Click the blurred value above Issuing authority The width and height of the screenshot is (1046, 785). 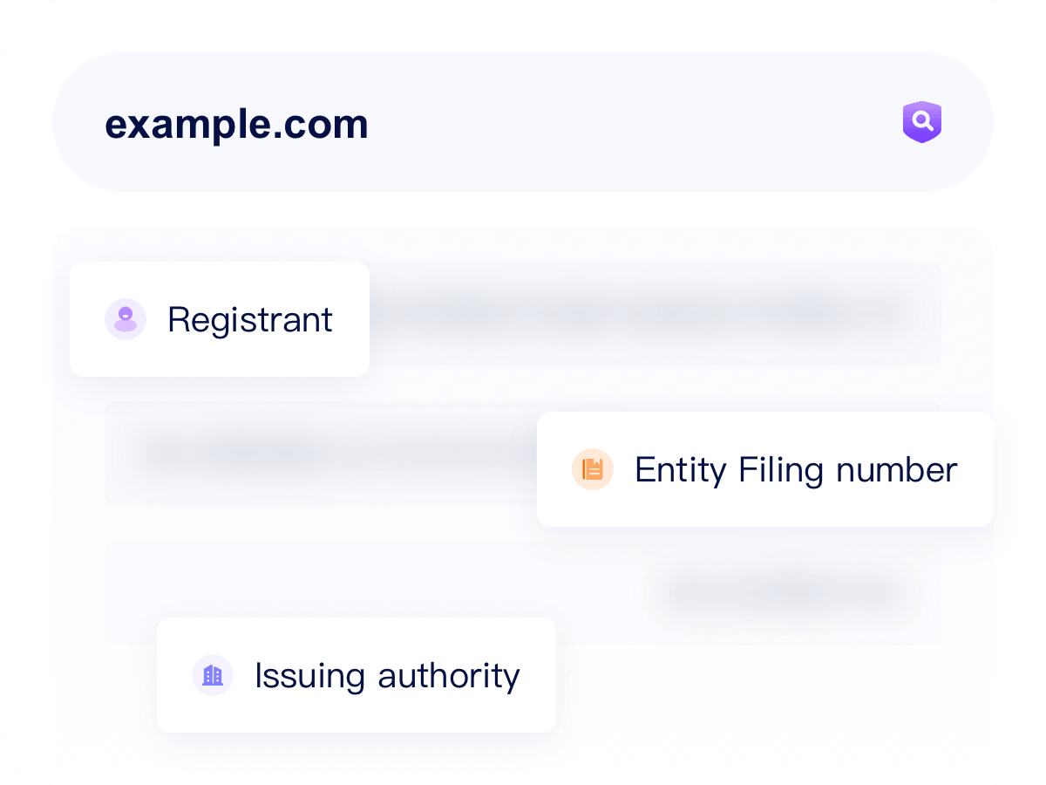point(784,593)
